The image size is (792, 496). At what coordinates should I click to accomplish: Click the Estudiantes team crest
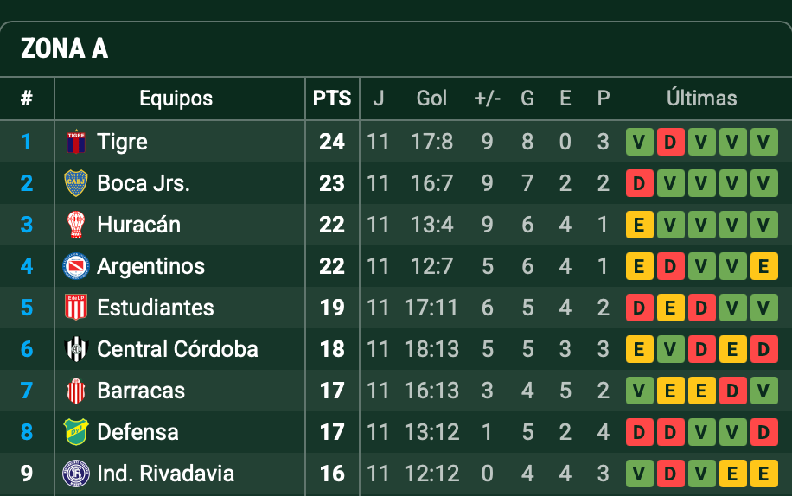[x=76, y=308]
